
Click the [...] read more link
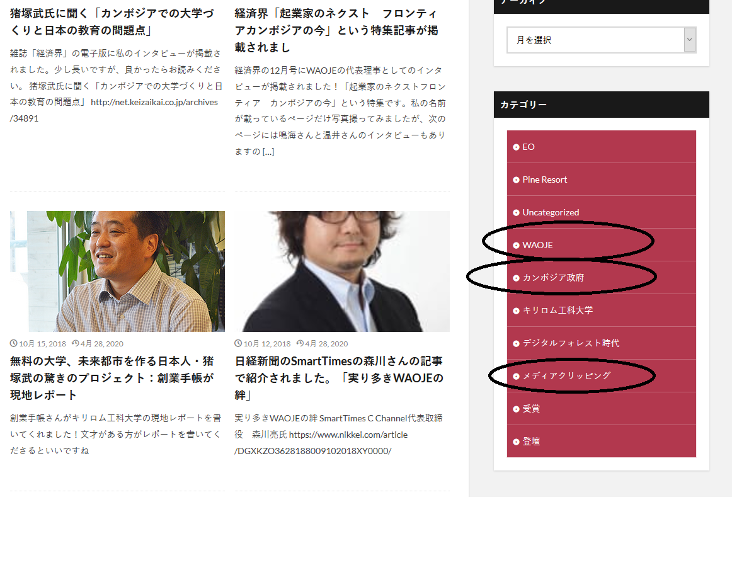pyautogui.click(x=268, y=152)
